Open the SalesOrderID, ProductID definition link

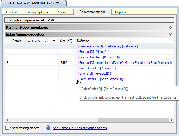[97, 68]
